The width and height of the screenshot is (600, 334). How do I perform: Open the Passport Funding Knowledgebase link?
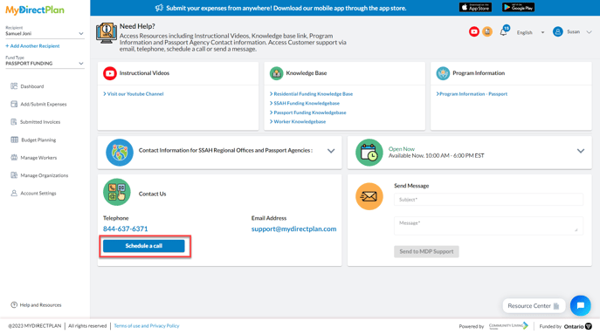[x=308, y=112]
